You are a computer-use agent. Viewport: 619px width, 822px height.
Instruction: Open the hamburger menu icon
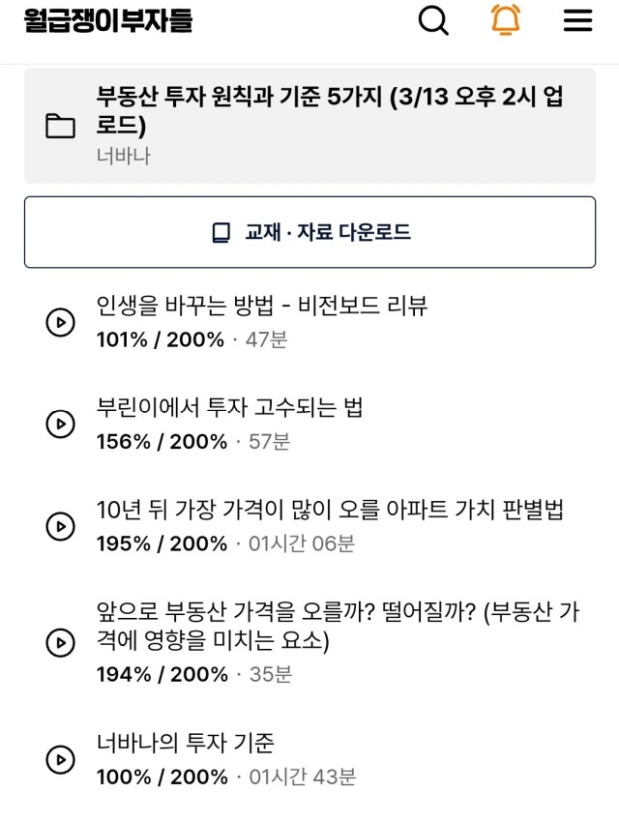(x=577, y=21)
